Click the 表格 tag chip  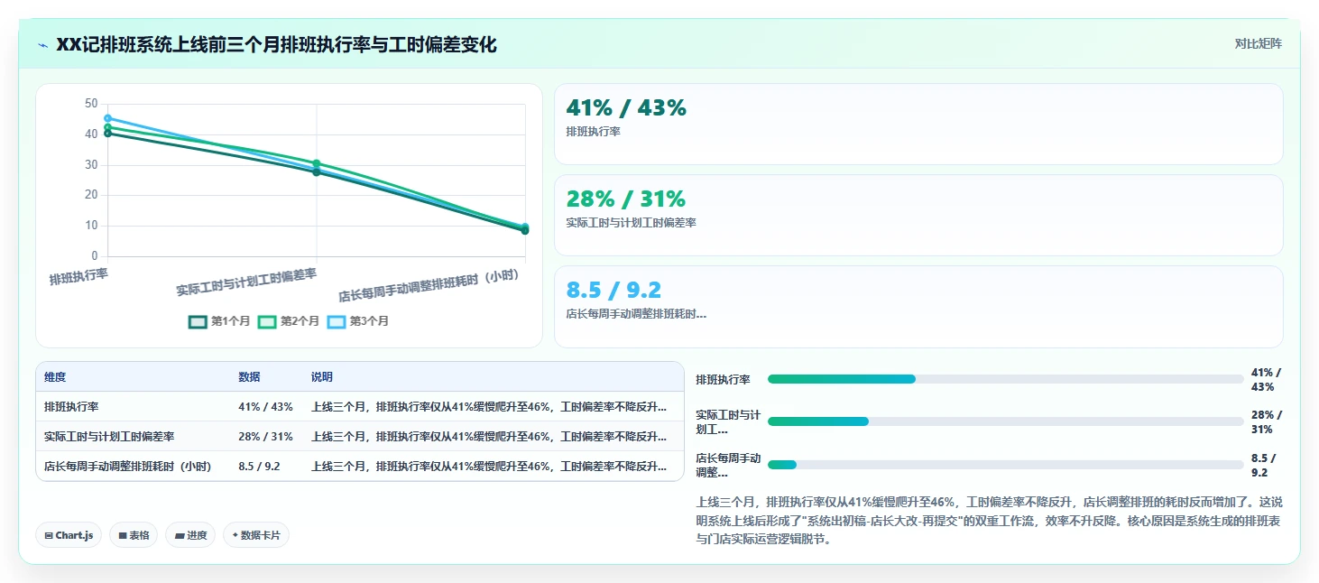coord(134,535)
